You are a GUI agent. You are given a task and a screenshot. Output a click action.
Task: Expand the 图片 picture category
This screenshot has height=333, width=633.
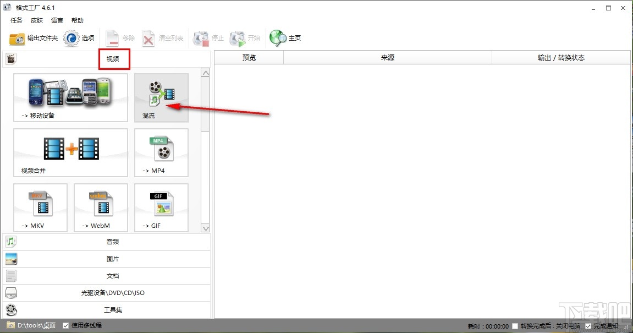tap(107, 259)
